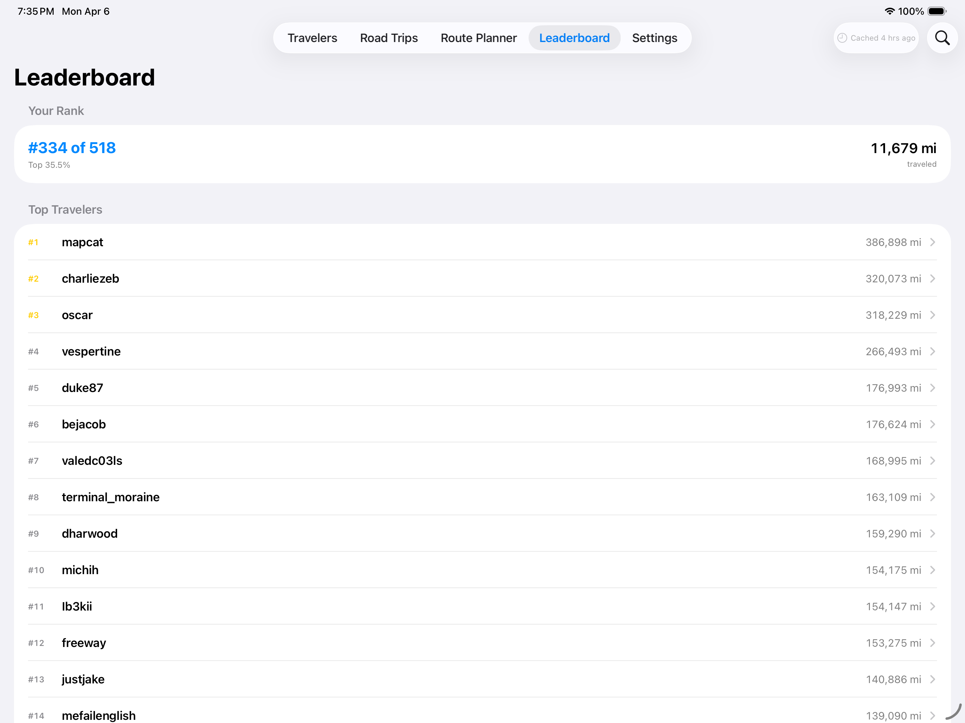Tap the 11,679 mi traveled total
The height and width of the screenshot is (723, 965).
tap(904, 148)
